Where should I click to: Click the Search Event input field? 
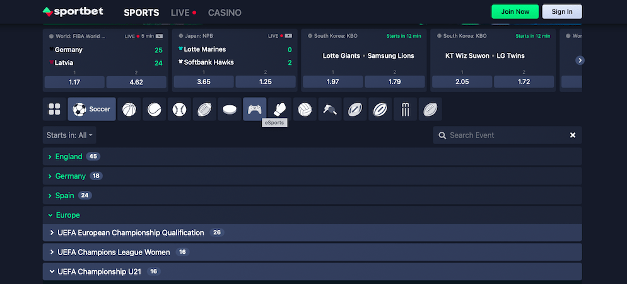tap(507, 135)
